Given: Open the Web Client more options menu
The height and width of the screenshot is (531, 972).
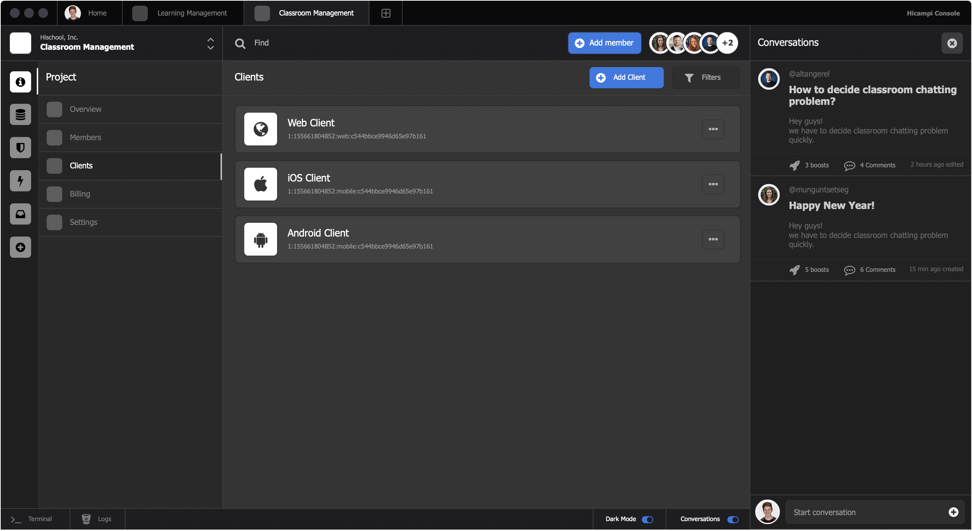Looking at the screenshot, I should click(713, 129).
